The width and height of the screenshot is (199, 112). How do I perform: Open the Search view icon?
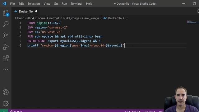pos(6,24)
